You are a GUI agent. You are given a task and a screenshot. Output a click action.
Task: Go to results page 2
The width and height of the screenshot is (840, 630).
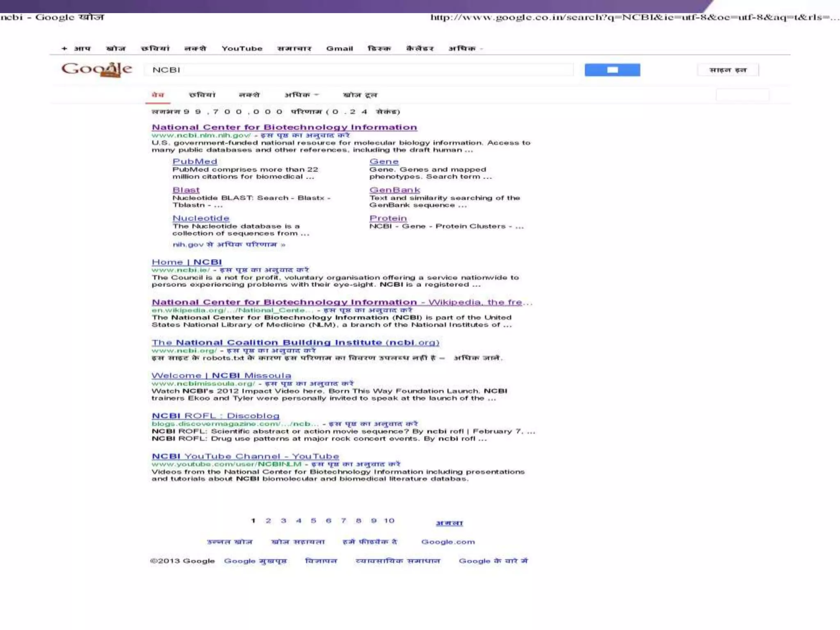[x=268, y=521]
